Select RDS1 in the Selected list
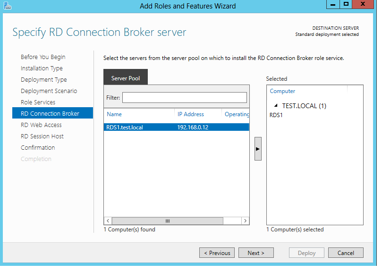Viewport: 382px width, 272px height. (x=276, y=115)
